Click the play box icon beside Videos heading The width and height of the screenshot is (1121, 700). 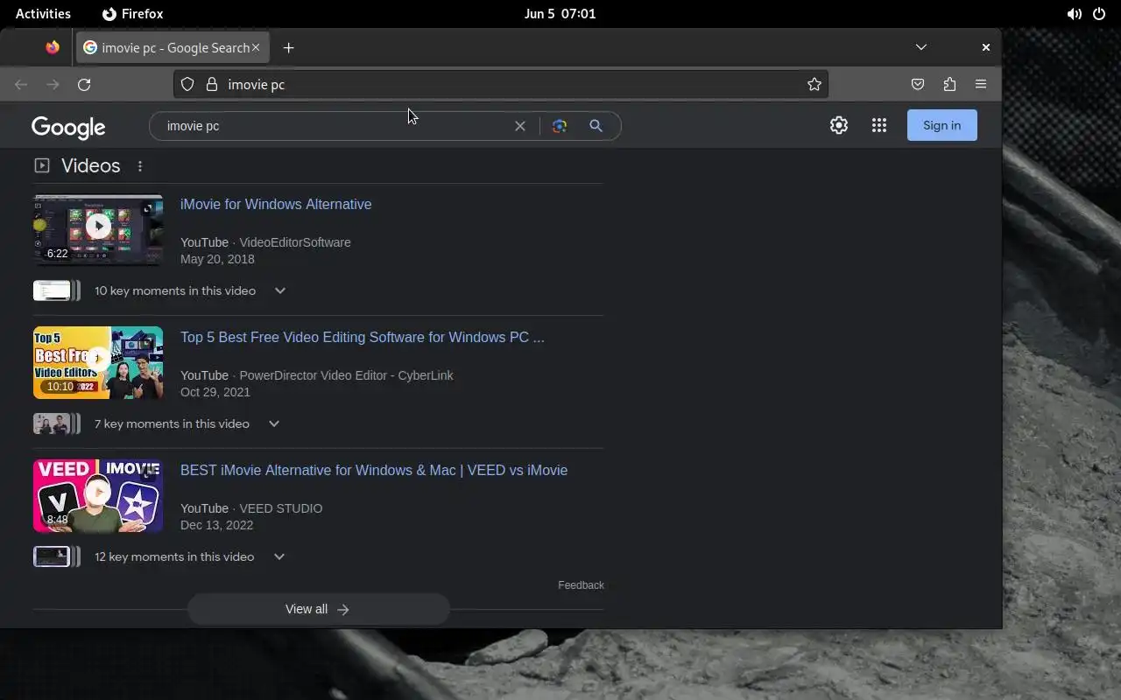(x=41, y=165)
